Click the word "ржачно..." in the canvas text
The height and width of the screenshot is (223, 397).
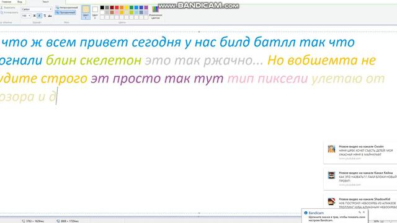(x=233, y=61)
